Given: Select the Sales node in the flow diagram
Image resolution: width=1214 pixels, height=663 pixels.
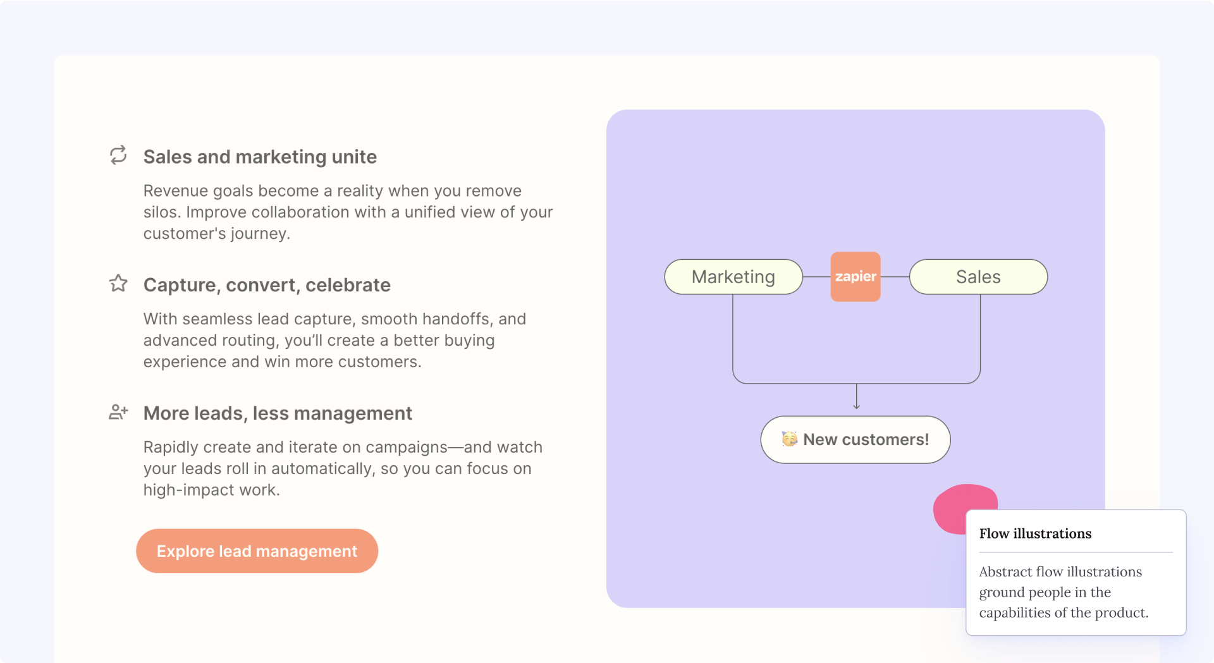Looking at the screenshot, I should pyautogui.click(x=978, y=277).
